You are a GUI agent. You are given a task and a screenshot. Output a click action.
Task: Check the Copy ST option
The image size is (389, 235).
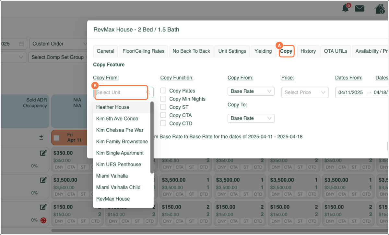coord(163,107)
